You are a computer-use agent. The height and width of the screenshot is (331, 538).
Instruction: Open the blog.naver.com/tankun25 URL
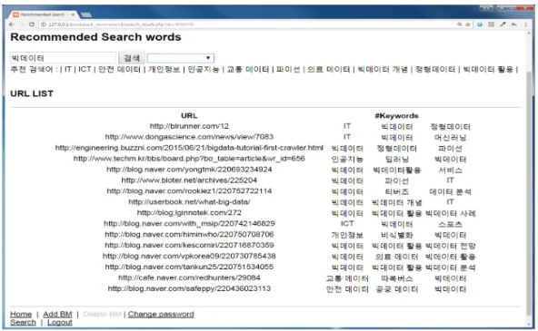[189, 267]
